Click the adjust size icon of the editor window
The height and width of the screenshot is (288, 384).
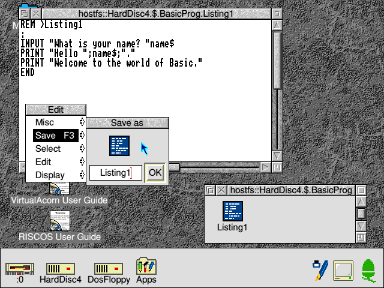click(277, 167)
